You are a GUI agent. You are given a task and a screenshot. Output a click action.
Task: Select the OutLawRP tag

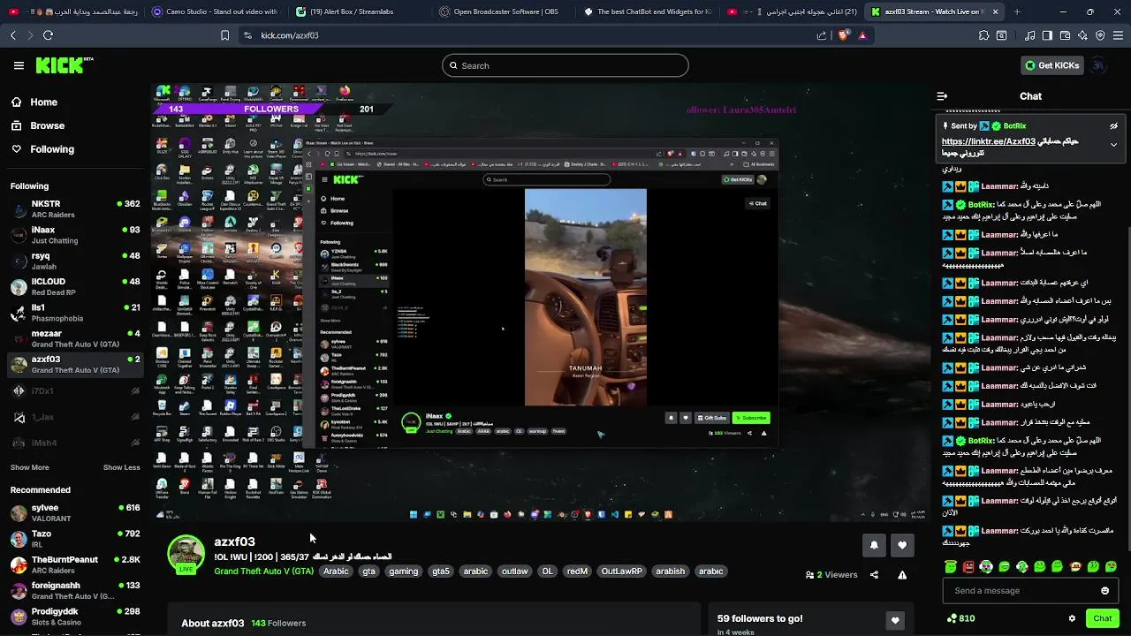[x=621, y=572]
